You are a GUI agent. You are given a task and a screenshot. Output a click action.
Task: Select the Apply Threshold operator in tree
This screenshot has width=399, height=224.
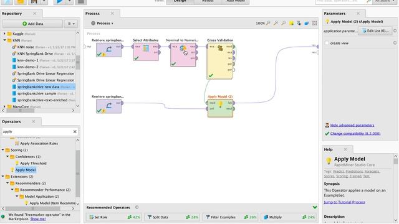(x=33, y=163)
